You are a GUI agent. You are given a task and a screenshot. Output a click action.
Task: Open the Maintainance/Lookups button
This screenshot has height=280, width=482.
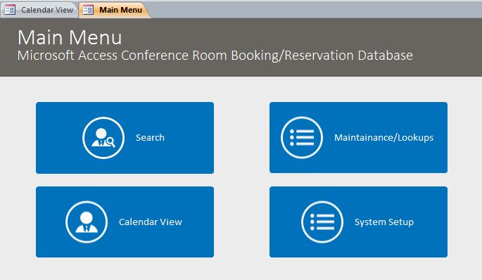click(x=358, y=137)
